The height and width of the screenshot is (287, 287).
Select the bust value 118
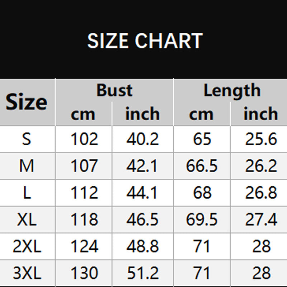tap(84, 220)
